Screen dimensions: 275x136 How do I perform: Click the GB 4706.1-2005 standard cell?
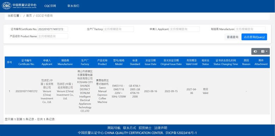point(135,91)
